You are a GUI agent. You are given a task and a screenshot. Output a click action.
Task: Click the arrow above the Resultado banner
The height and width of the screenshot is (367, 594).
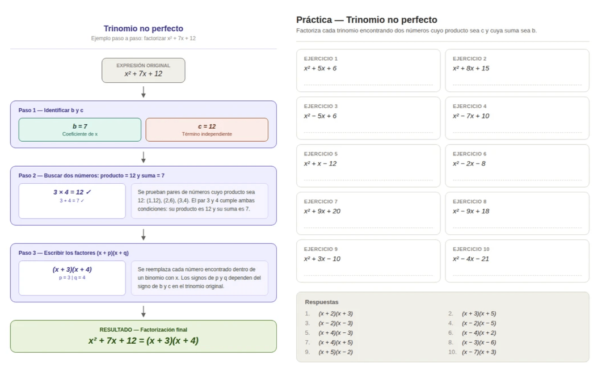tap(143, 311)
